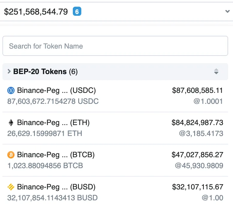Open Binance-Peg (USDC) token link
233x207 pixels.
[56, 90]
